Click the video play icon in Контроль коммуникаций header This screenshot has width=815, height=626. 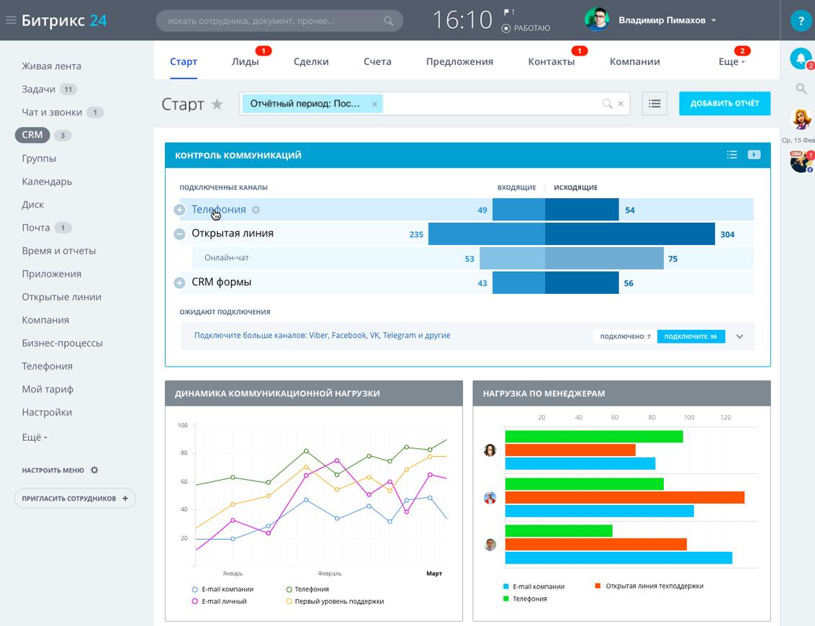tap(754, 155)
